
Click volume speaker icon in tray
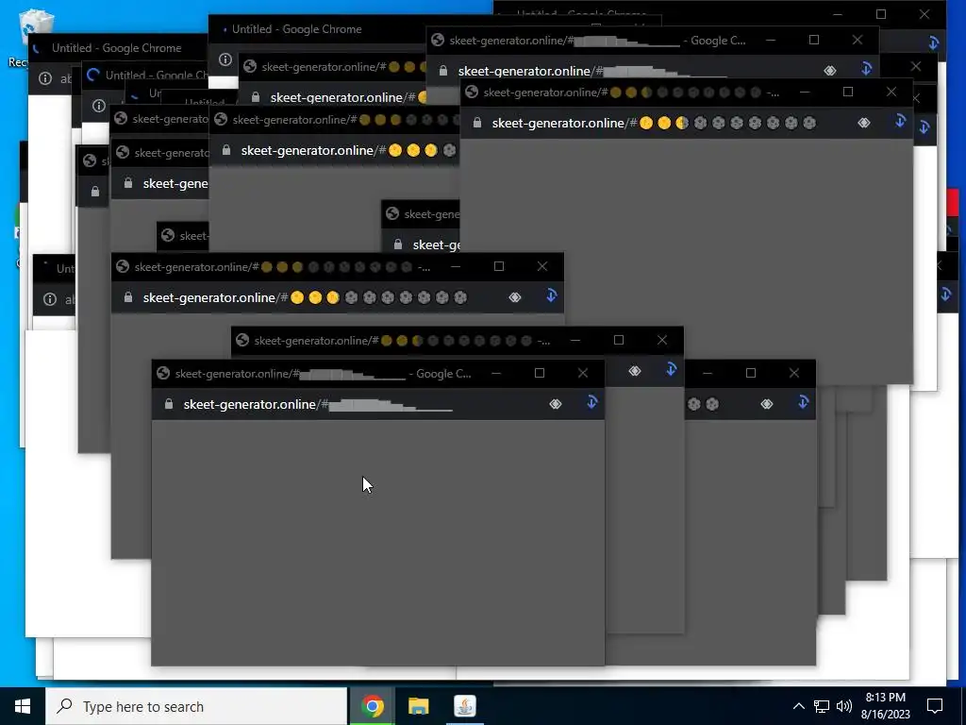[844, 706]
